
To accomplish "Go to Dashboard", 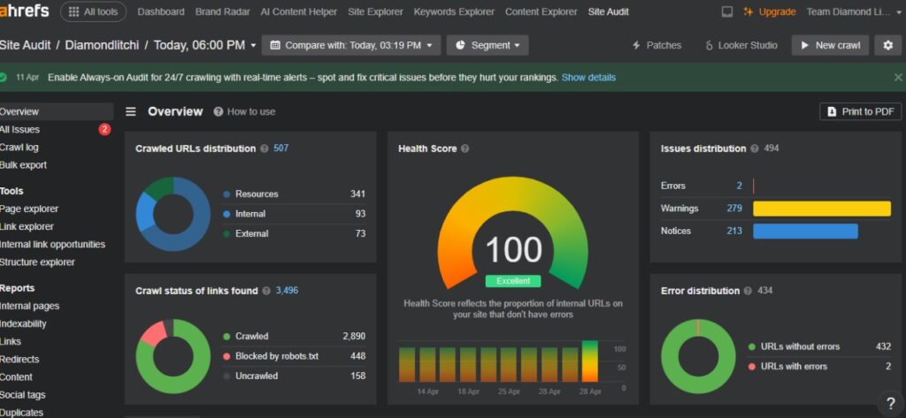I will pyautogui.click(x=161, y=11).
